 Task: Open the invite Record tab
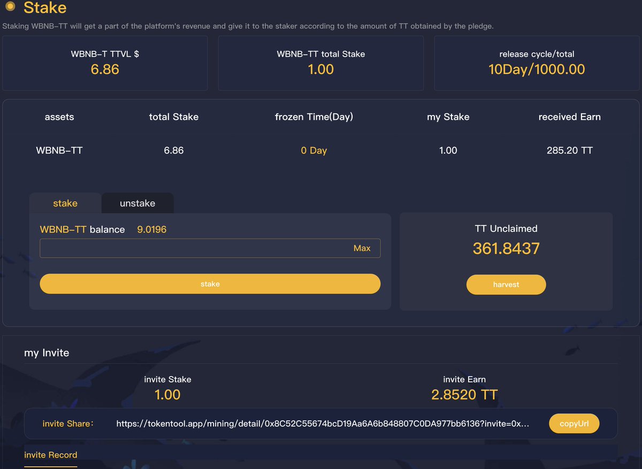point(51,455)
